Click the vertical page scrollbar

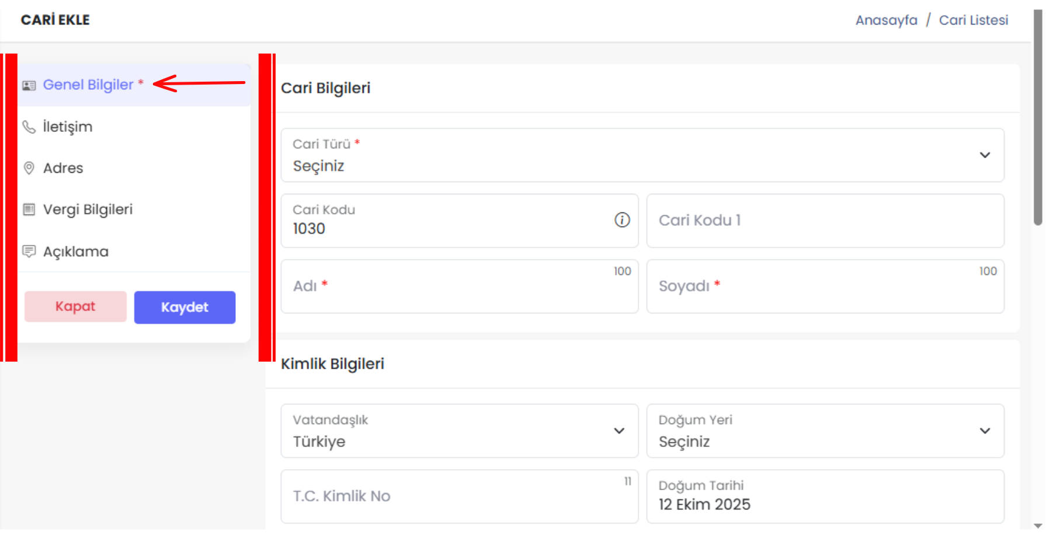pyautogui.click(x=1037, y=117)
